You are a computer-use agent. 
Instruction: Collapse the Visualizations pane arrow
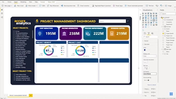157,10
